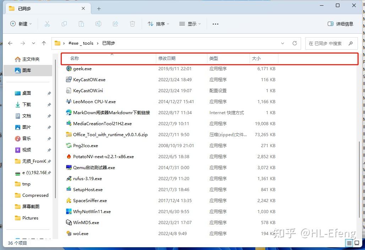Click the Cut scissors icon
This screenshot has height=250, width=365.
pos(47,24)
